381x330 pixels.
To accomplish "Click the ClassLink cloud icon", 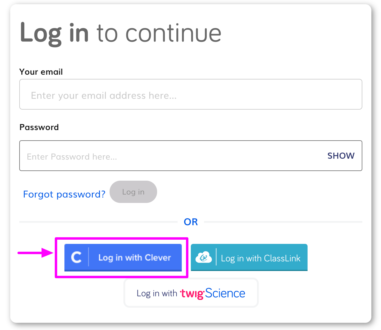I will tap(203, 257).
